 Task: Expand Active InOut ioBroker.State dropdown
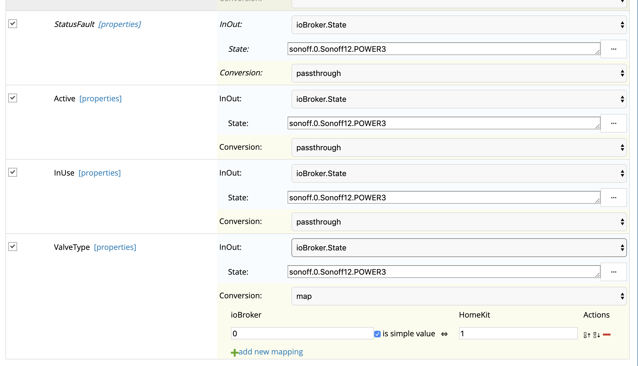click(x=459, y=99)
